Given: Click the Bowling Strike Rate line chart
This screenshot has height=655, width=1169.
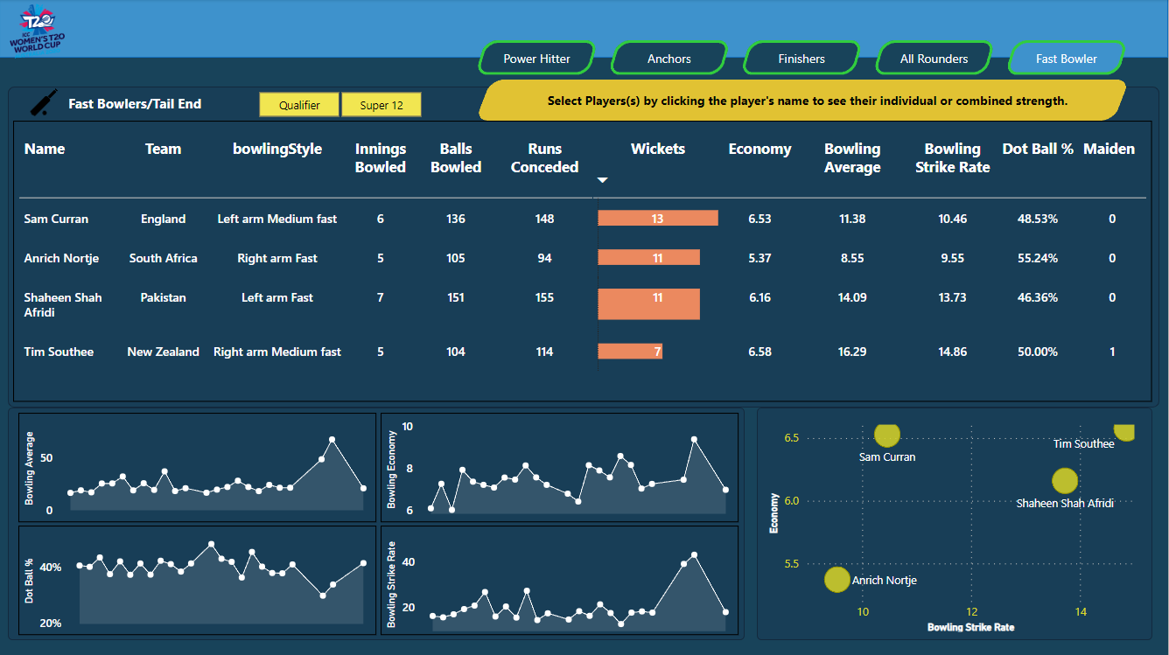Looking at the screenshot, I should (x=560, y=580).
